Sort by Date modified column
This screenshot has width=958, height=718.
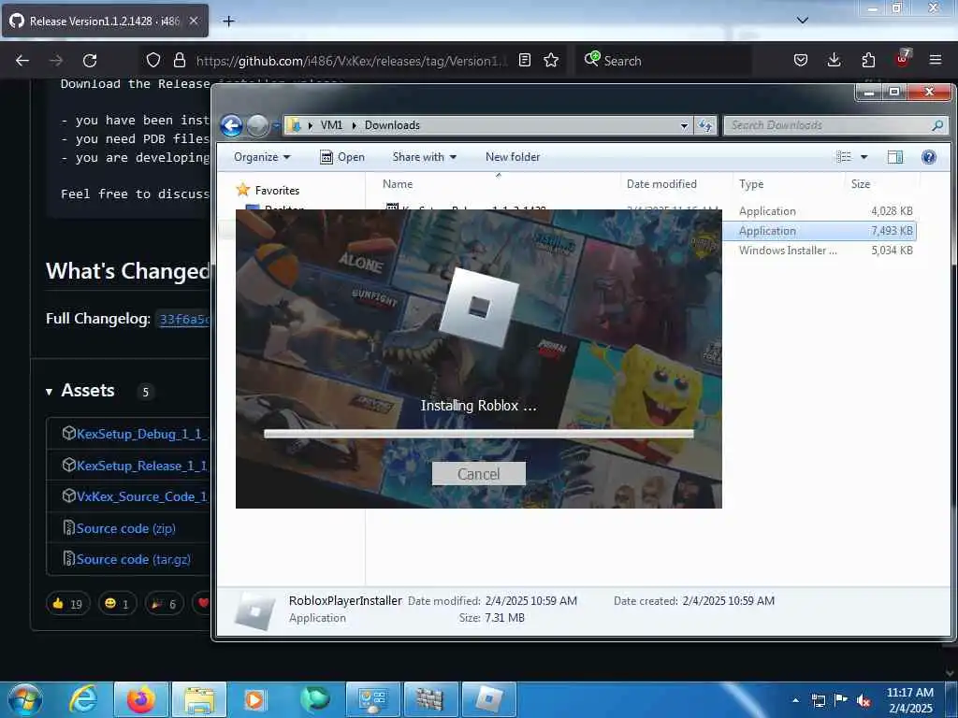661,184
